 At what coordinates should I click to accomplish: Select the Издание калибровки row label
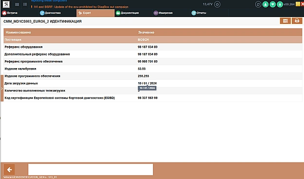click(x=20, y=69)
